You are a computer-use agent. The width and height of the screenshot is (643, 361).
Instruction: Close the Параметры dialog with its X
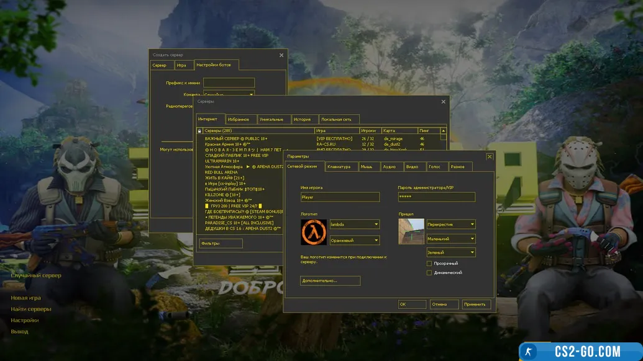point(490,156)
